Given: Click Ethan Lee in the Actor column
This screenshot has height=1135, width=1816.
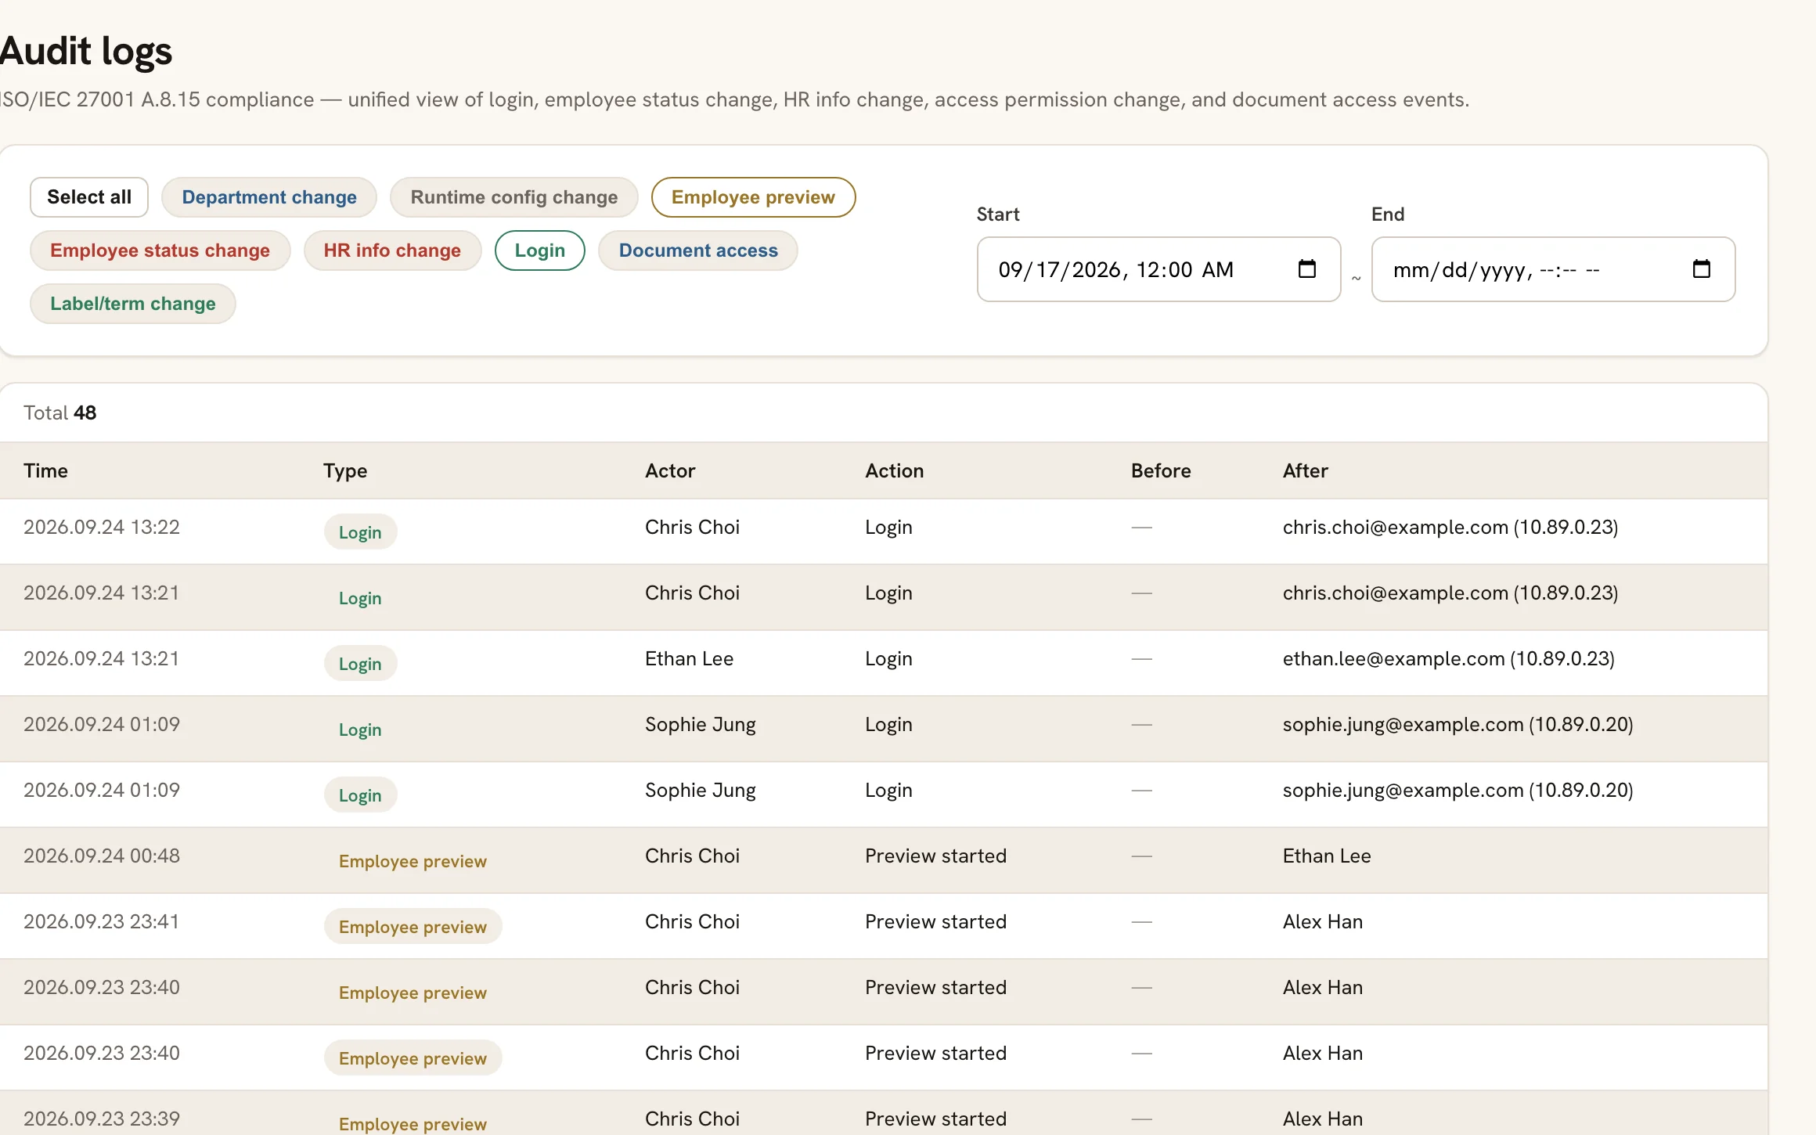Looking at the screenshot, I should pos(689,658).
